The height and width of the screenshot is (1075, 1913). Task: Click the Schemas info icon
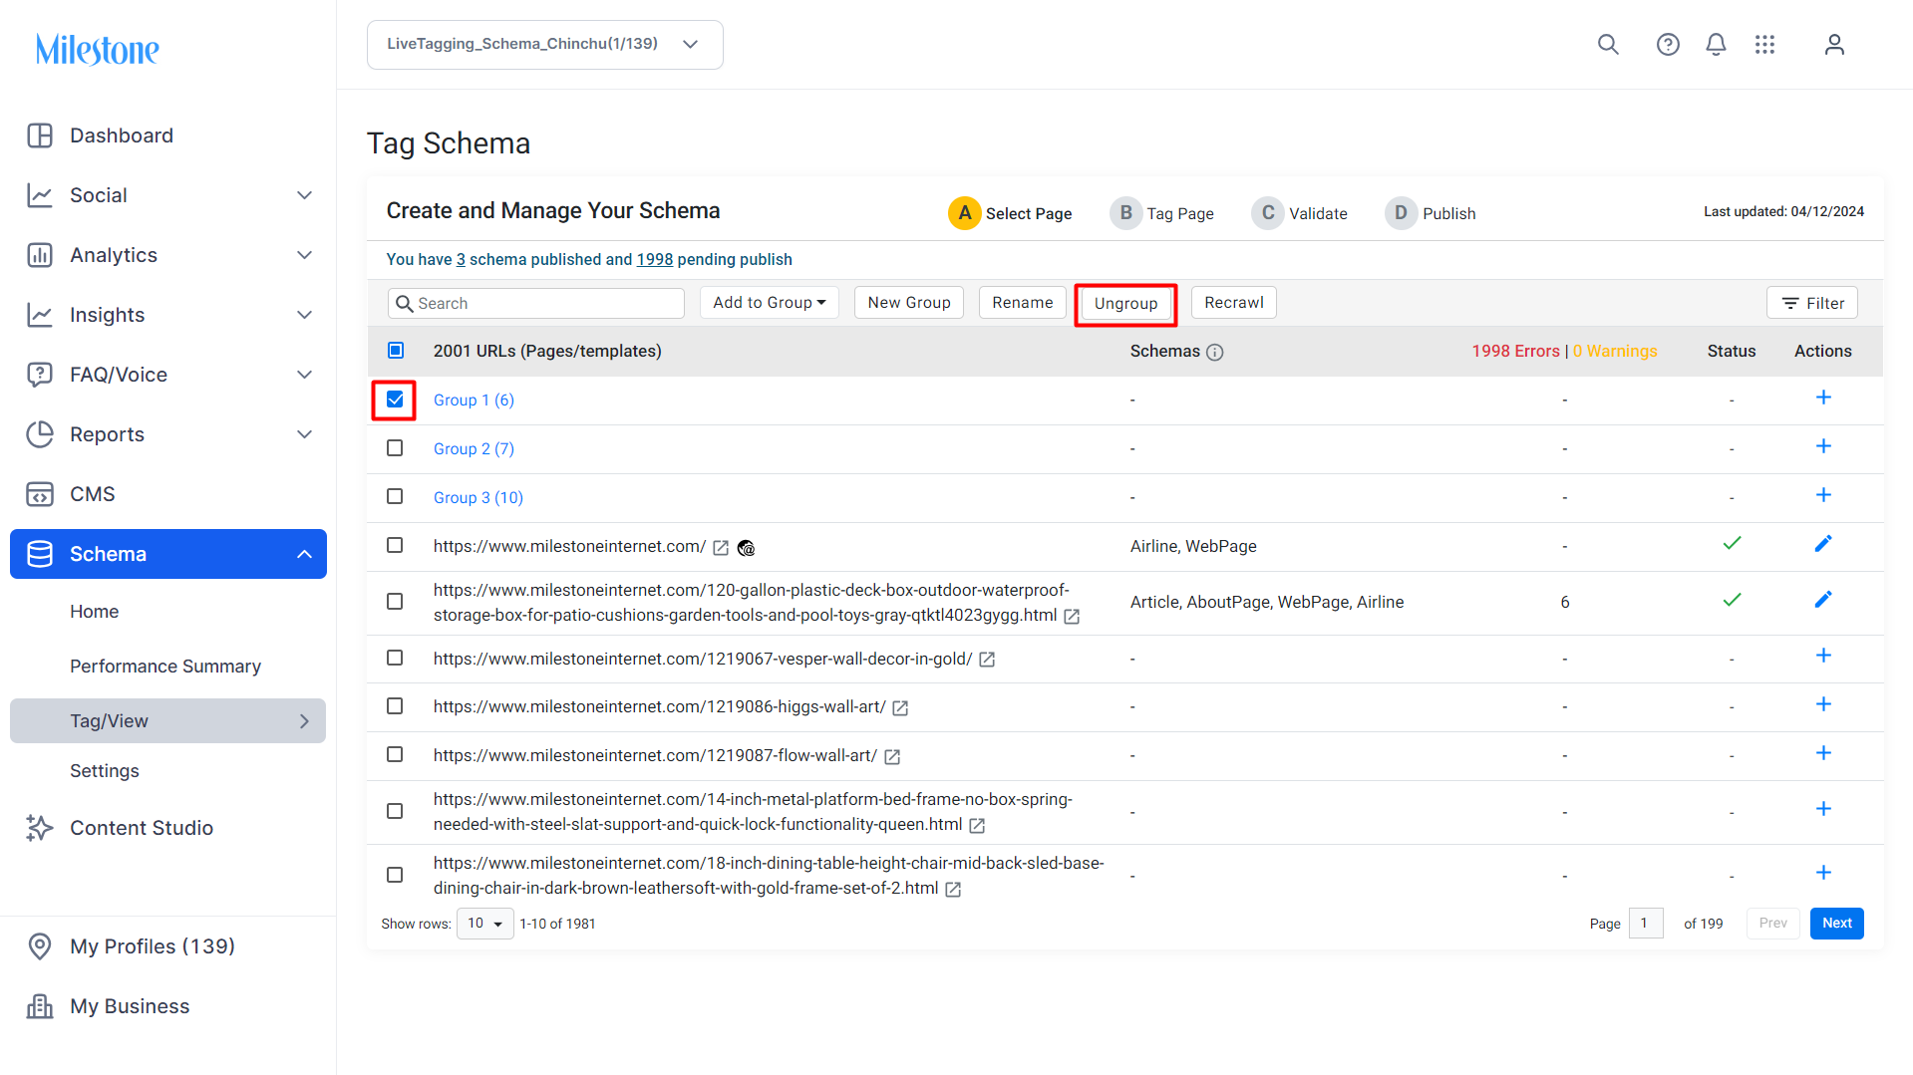pyautogui.click(x=1214, y=352)
